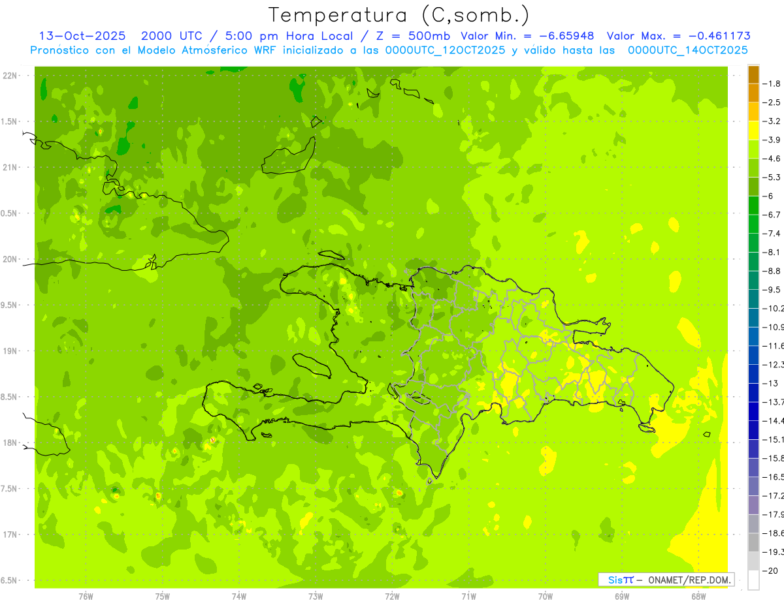
Task: Click "Valor Min. = -6.65948"
Action: [x=527, y=36]
